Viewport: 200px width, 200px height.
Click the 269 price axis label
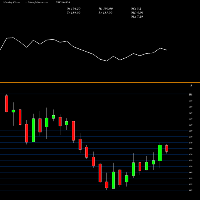pos(190,101)
